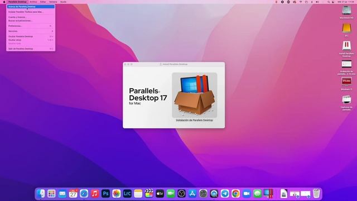Launch Lightroom Classic from the Dock
The width and height of the screenshot is (357, 201).
pyautogui.click(x=127, y=194)
